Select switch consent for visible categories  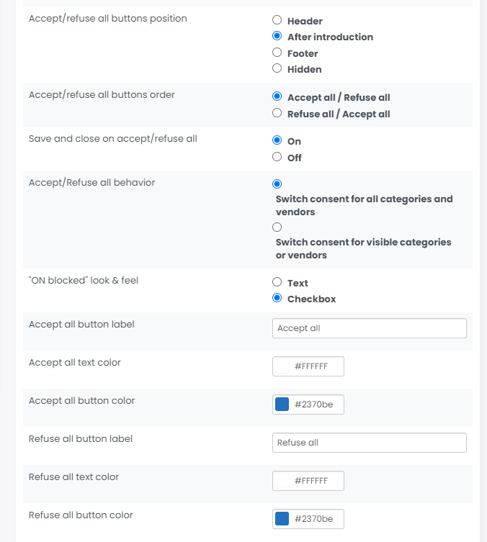277,227
